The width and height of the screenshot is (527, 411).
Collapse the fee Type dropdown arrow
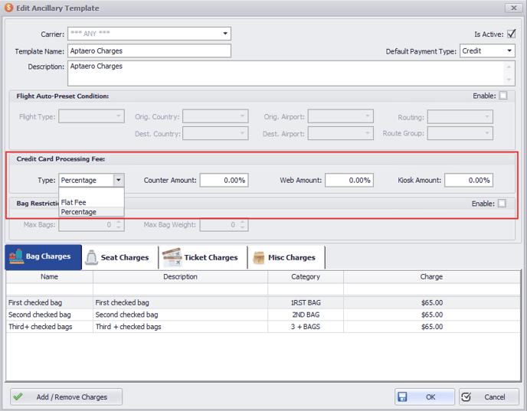coord(119,181)
